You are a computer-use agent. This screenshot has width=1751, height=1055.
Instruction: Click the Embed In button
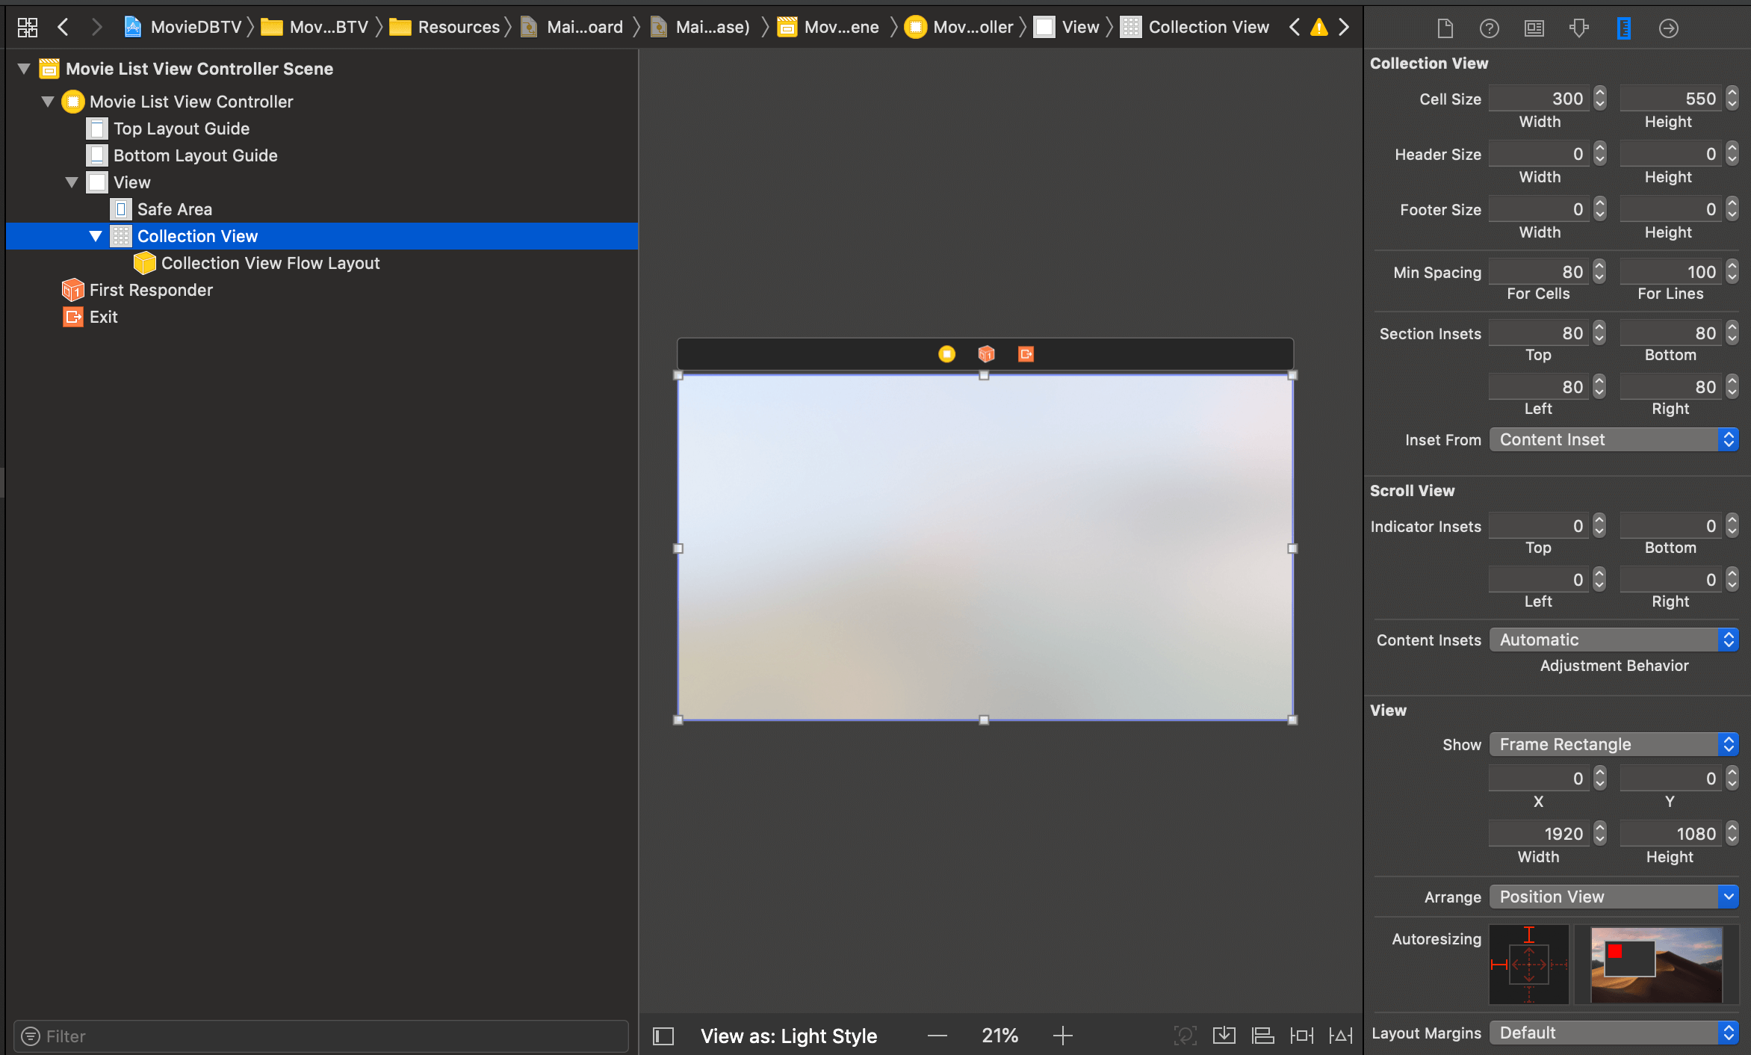pos(1224,1036)
